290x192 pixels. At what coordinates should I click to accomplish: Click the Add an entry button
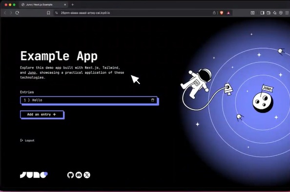click(42, 114)
